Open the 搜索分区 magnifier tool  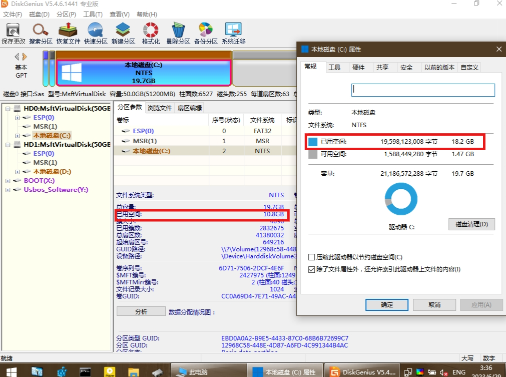pyautogui.click(x=41, y=34)
